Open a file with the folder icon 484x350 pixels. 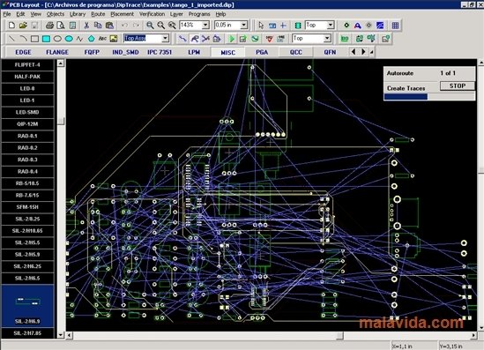(23, 26)
